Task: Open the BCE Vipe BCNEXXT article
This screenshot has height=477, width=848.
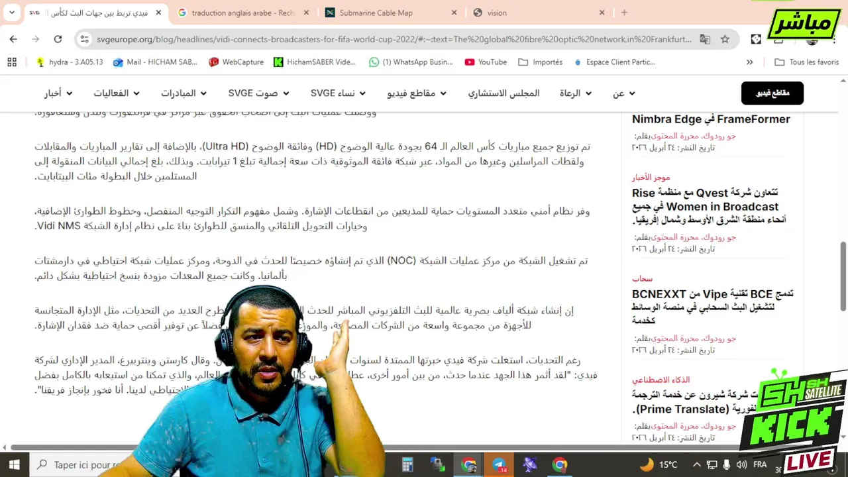Action: point(712,307)
